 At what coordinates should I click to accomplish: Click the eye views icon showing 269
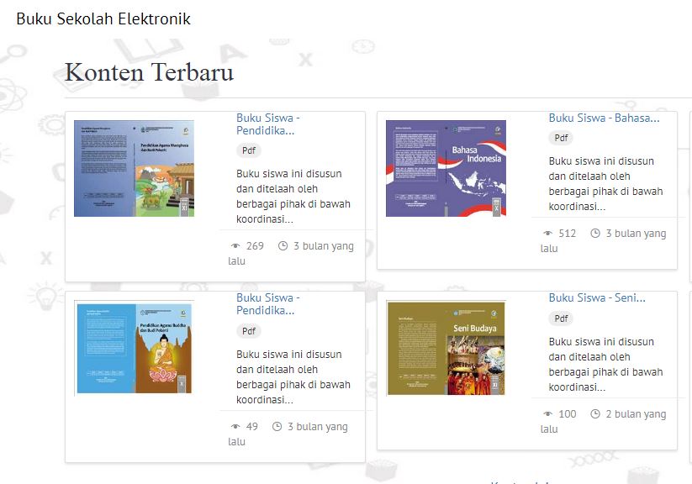[x=235, y=246]
